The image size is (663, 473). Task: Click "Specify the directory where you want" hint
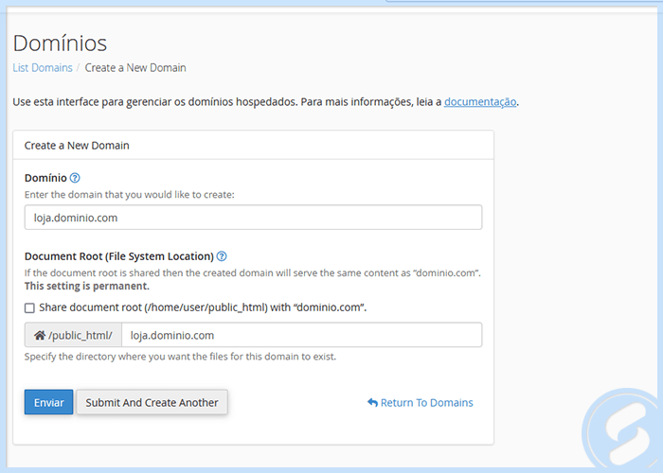180,357
